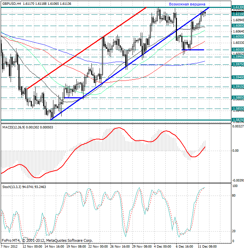Click the 1.5915 price level label
Screen dimensions: 244x249
pos(238,87)
